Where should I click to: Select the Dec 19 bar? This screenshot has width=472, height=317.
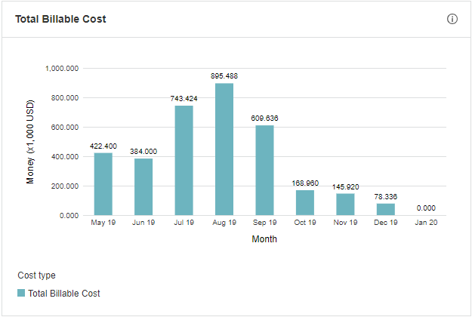click(385, 210)
